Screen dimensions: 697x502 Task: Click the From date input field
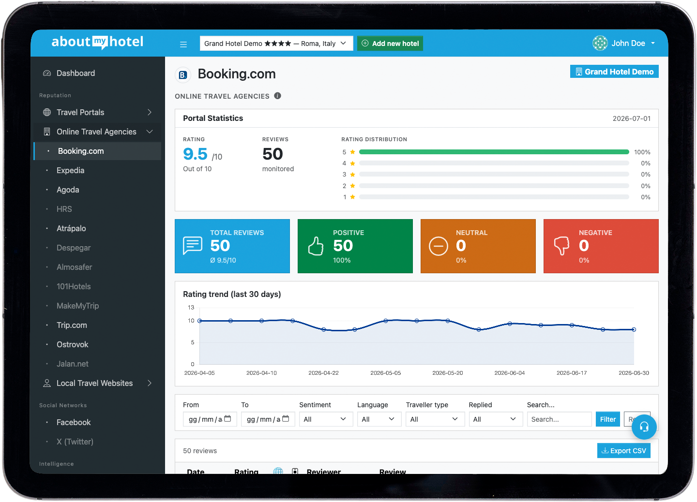[210, 419]
